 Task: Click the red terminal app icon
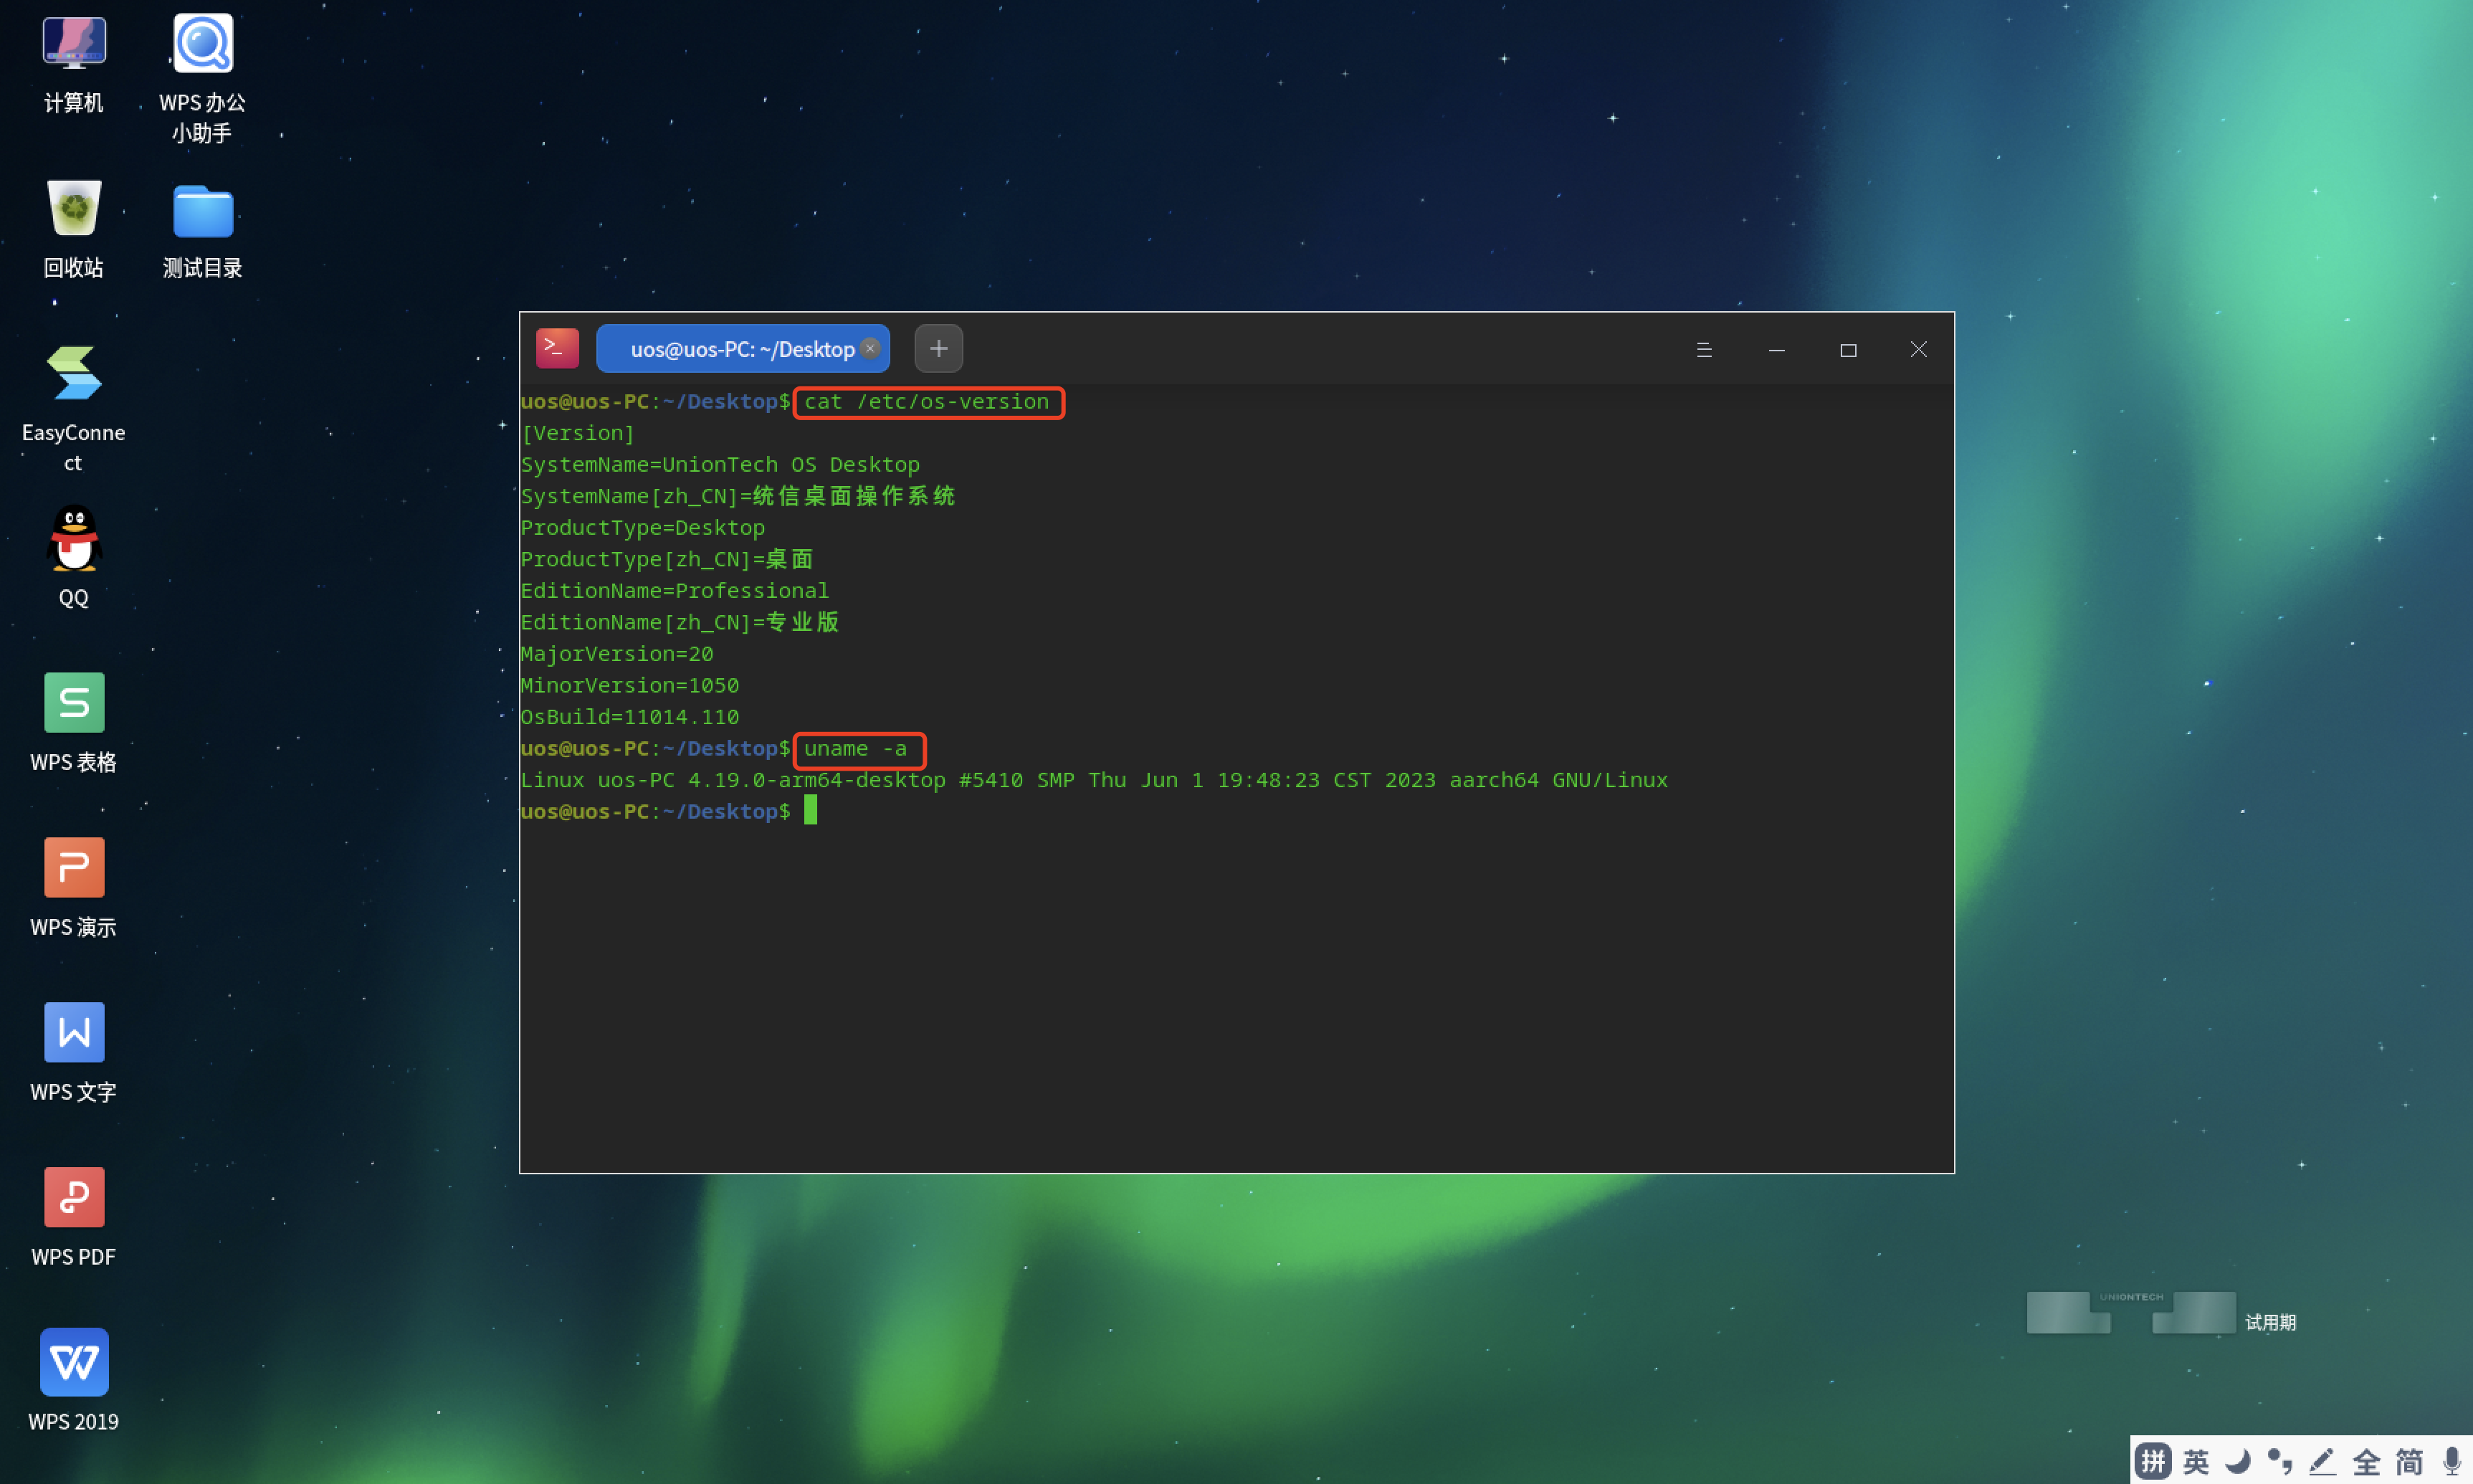tap(557, 349)
